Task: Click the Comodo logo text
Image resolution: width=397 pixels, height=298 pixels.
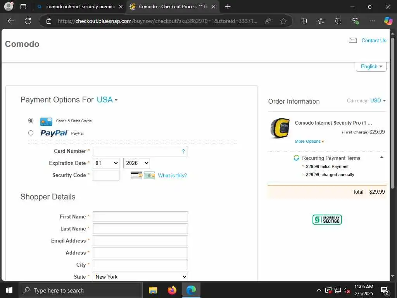Action: pos(22,44)
